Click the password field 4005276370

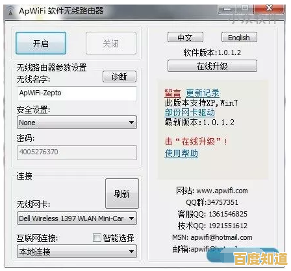click(x=77, y=152)
